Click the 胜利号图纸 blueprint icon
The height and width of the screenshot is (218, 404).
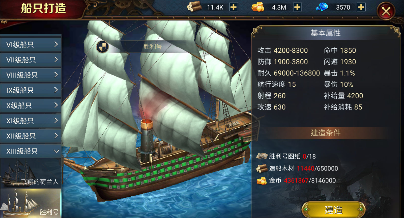[x=262, y=156]
